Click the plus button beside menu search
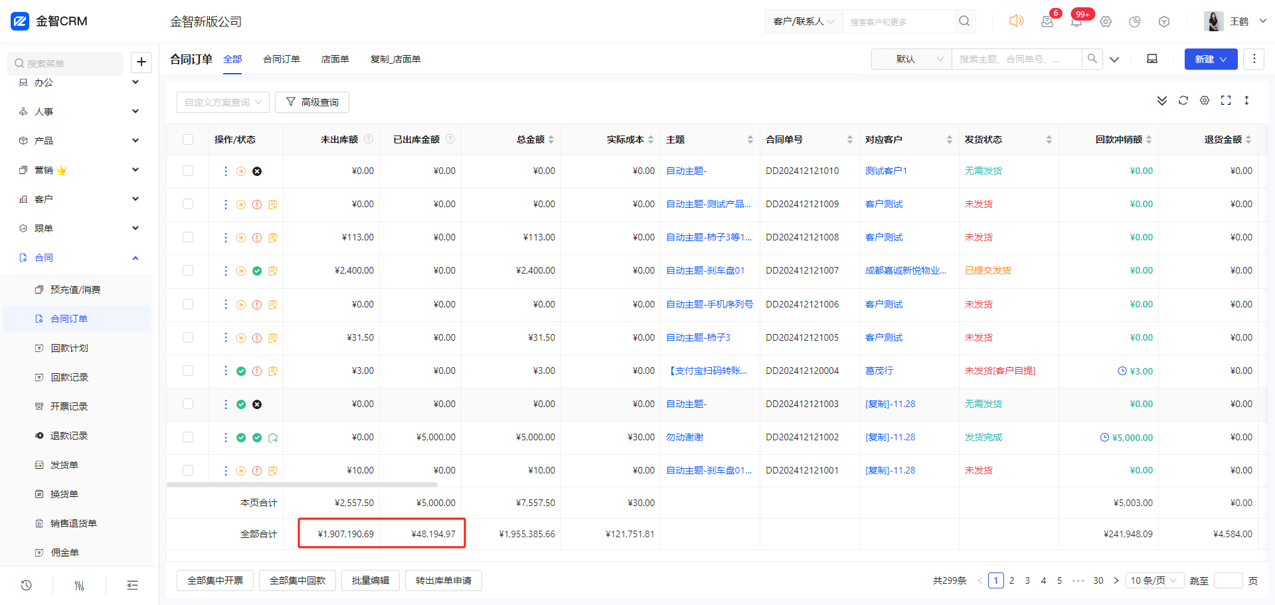This screenshot has width=1275, height=605. pyautogui.click(x=141, y=62)
